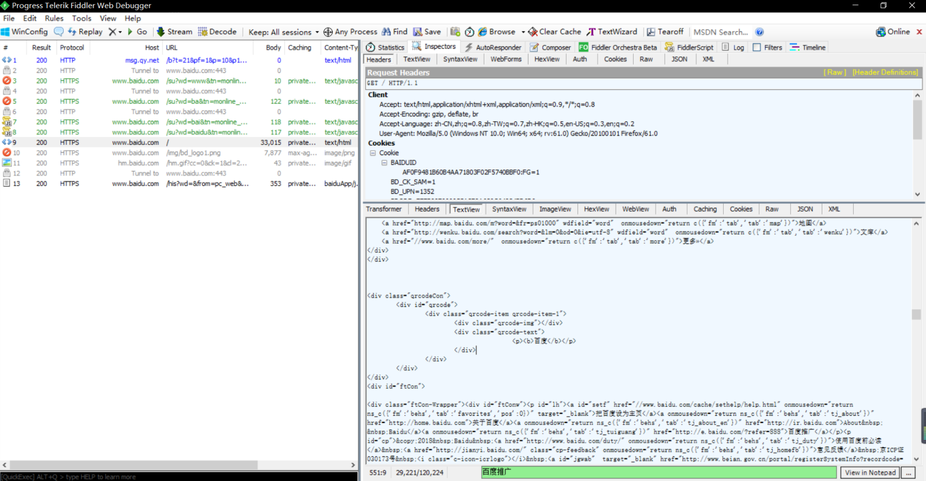Toggle the Filters tab checkbox
The image size is (926, 481).
pos(757,47)
